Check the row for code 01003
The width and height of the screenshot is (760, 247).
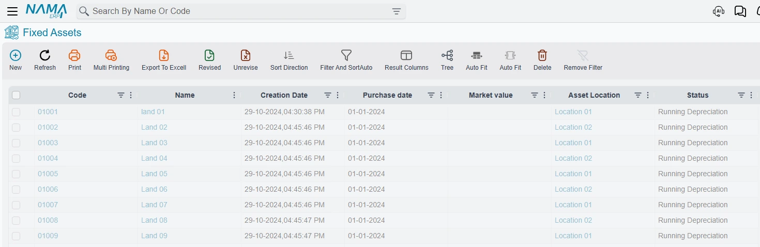coord(16,143)
